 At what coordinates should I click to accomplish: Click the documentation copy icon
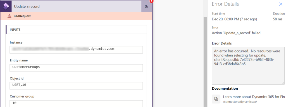pyautogui.click(x=216, y=99)
